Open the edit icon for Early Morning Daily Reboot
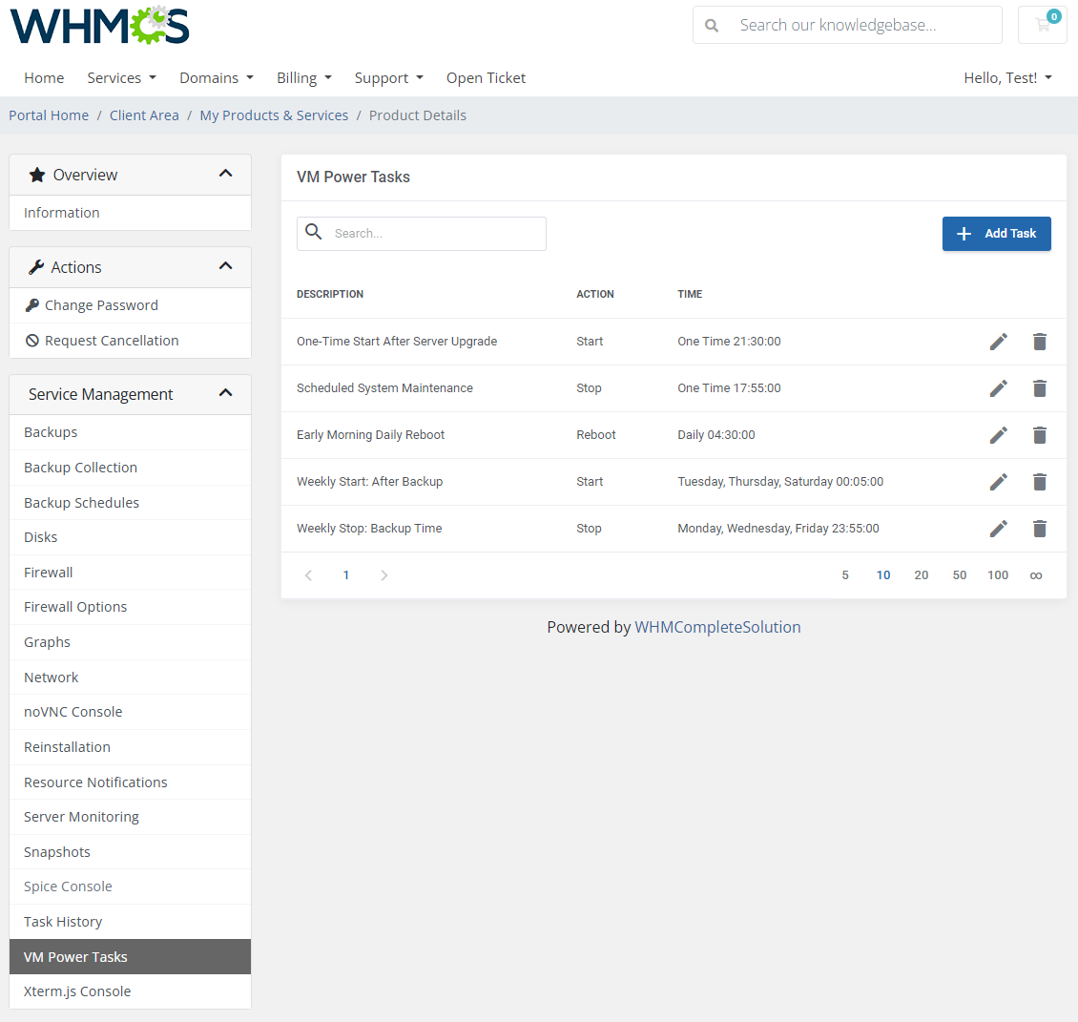 [x=998, y=435]
